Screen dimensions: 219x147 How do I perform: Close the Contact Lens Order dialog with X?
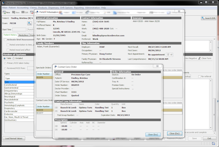(x=157, y=66)
